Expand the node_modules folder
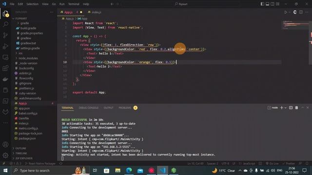This screenshot has width=312, height=175. coord(28,58)
